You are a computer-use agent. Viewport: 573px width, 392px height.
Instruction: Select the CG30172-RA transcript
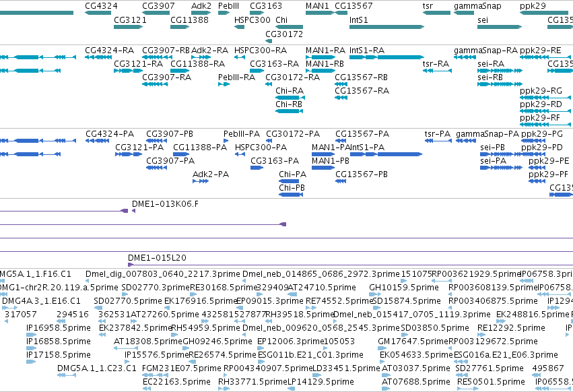pos(269,84)
